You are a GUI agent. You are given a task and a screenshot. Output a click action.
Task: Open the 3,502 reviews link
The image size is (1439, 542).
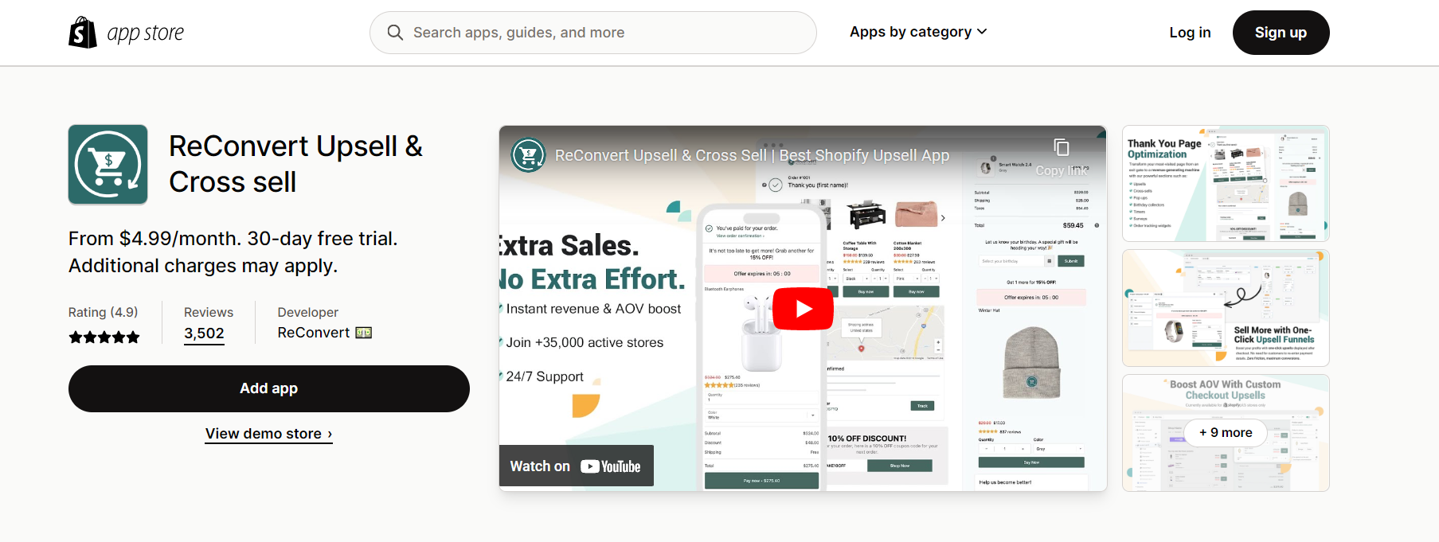pyautogui.click(x=204, y=333)
